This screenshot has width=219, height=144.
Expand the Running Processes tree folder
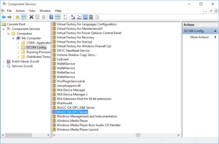click(x=18, y=52)
